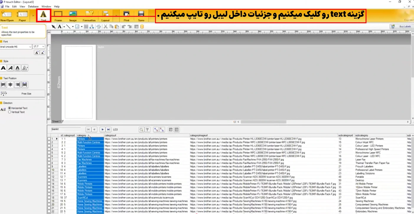Image resolution: width=414 pixels, height=214 pixels.
Task: Click the Free Size button
Action: 23,94
